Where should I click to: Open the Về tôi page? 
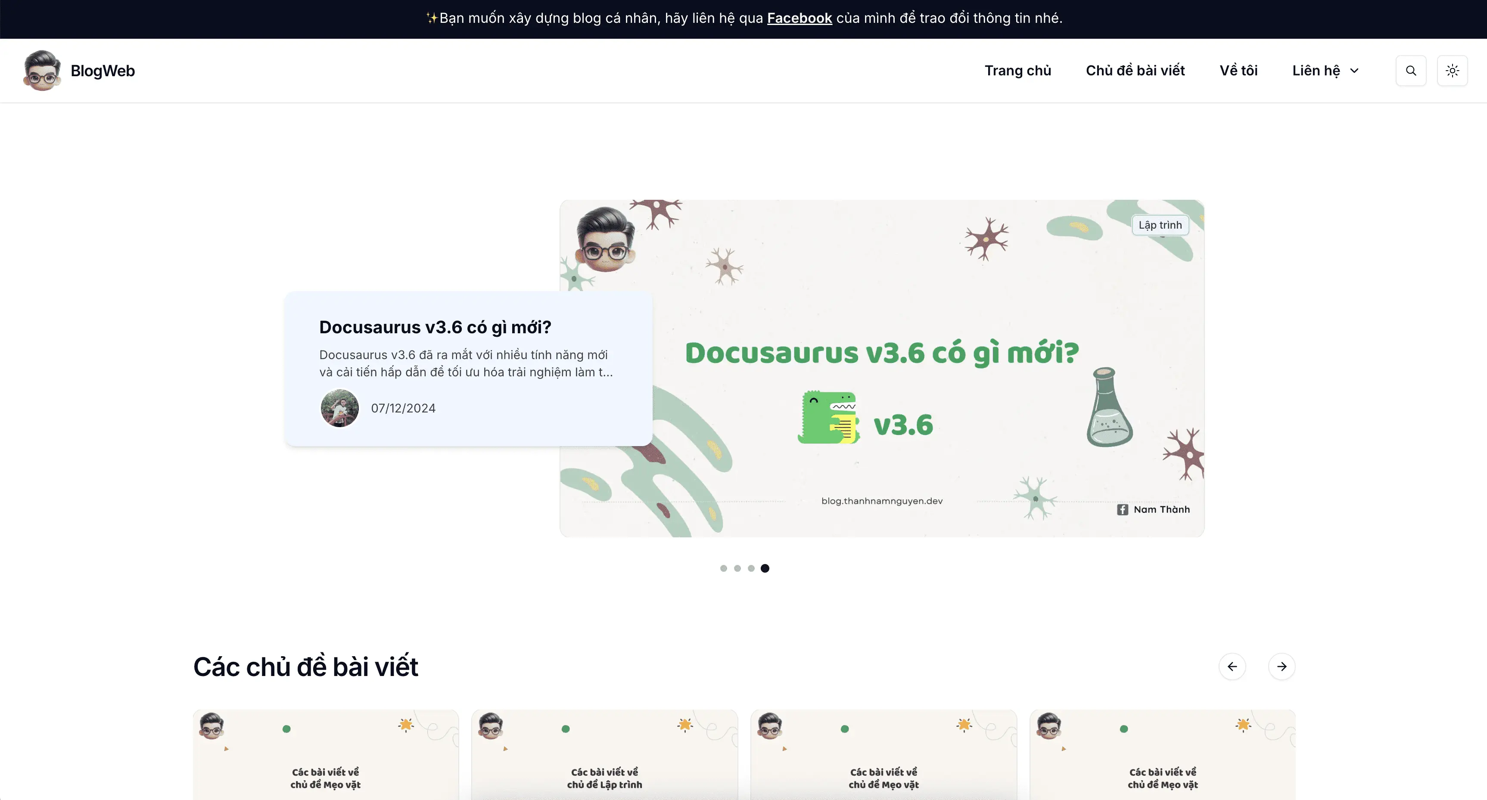(1238, 70)
